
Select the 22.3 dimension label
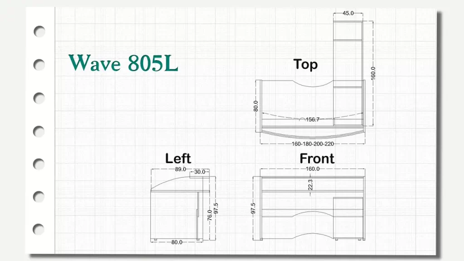(310, 185)
